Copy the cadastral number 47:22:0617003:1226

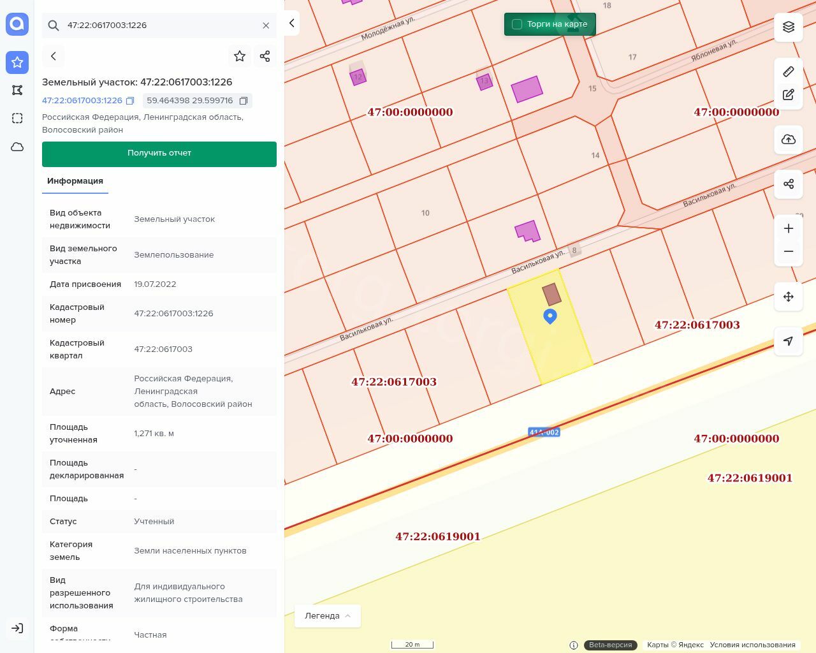point(130,101)
